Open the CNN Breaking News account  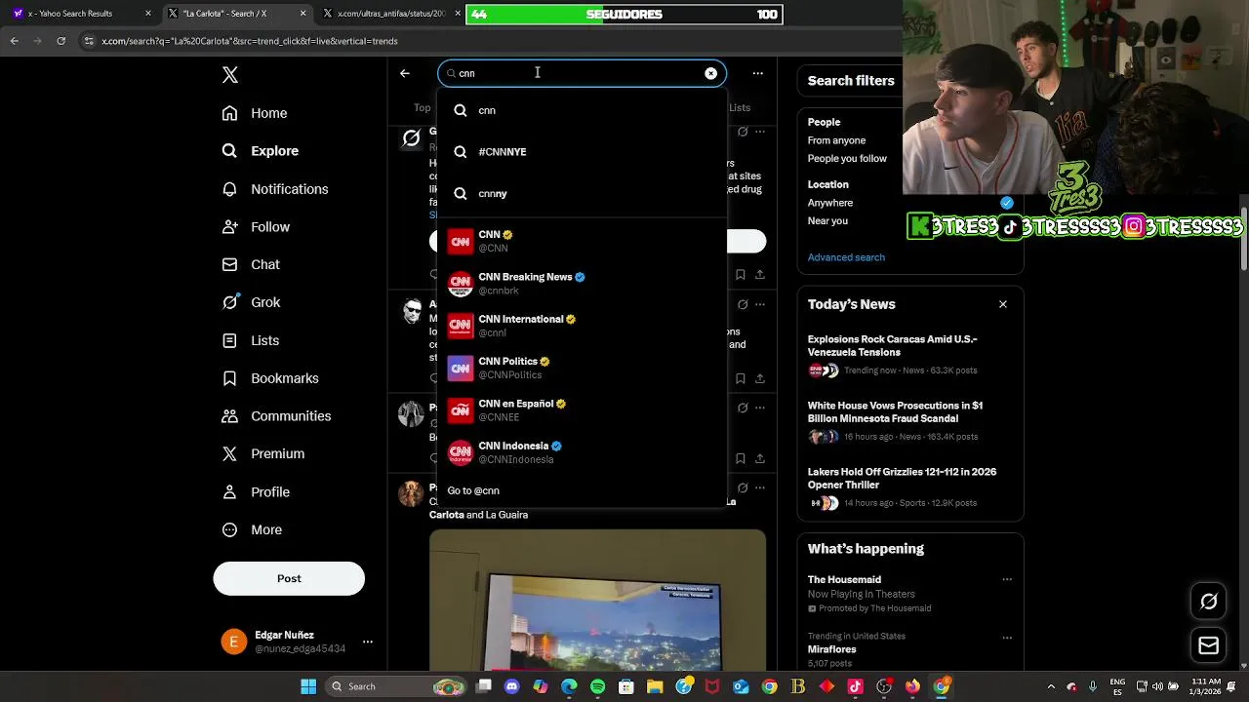(582, 284)
